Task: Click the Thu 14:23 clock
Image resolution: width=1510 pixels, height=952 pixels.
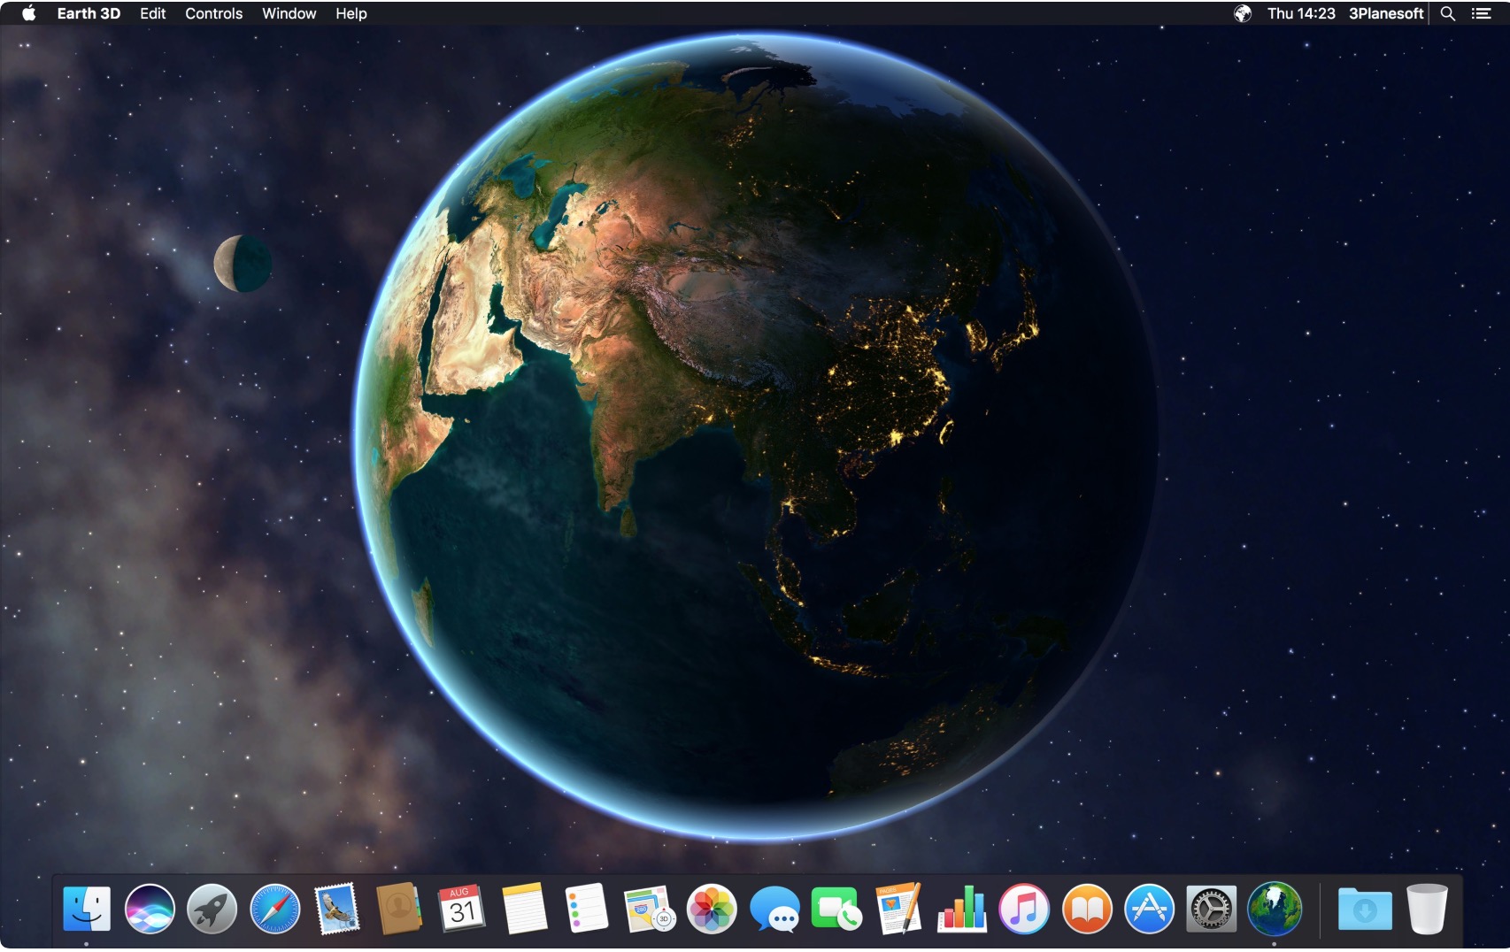Action: pos(1300,13)
